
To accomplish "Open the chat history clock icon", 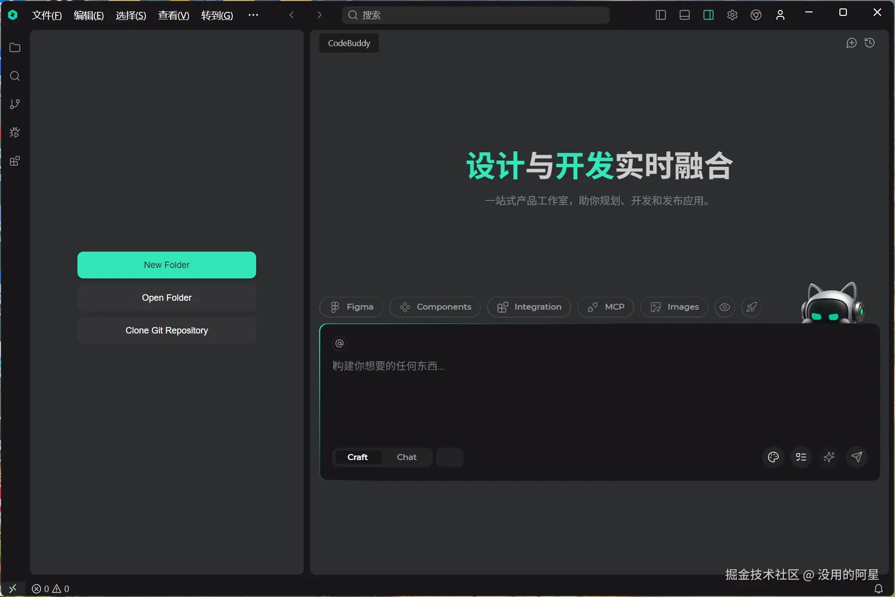I will (x=870, y=43).
